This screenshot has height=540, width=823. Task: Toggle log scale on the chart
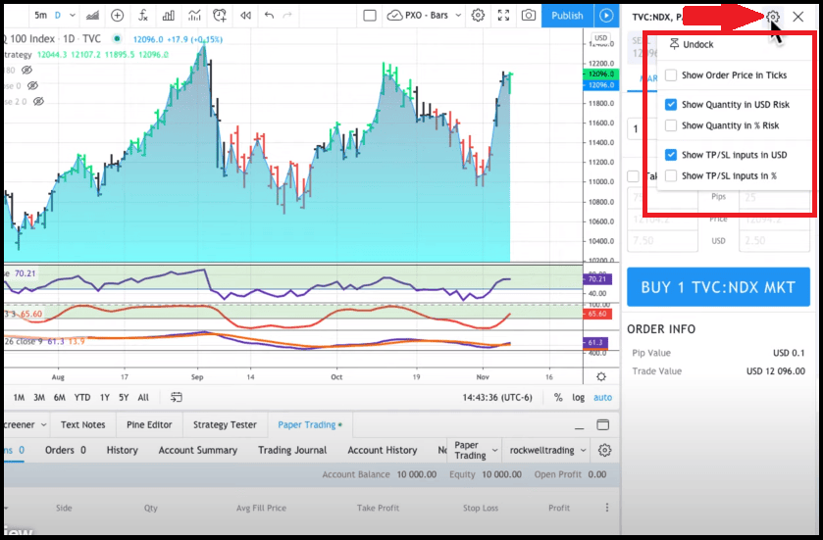click(x=579, y=397)
